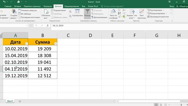Viewport: 188px width, 106px height.
Task: Click the Undo arrow icon
Action: 4,2
